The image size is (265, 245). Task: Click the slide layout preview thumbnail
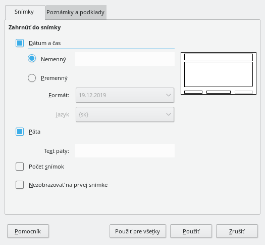click(219, 73)
